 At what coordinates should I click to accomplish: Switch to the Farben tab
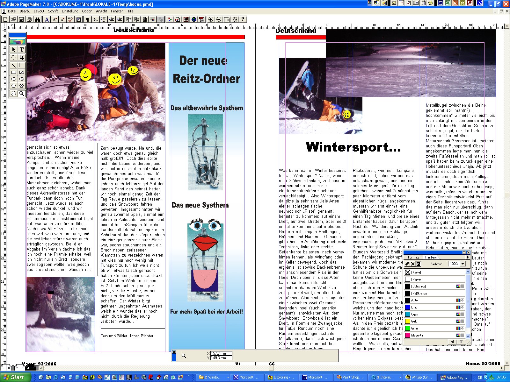click(431, 257)
